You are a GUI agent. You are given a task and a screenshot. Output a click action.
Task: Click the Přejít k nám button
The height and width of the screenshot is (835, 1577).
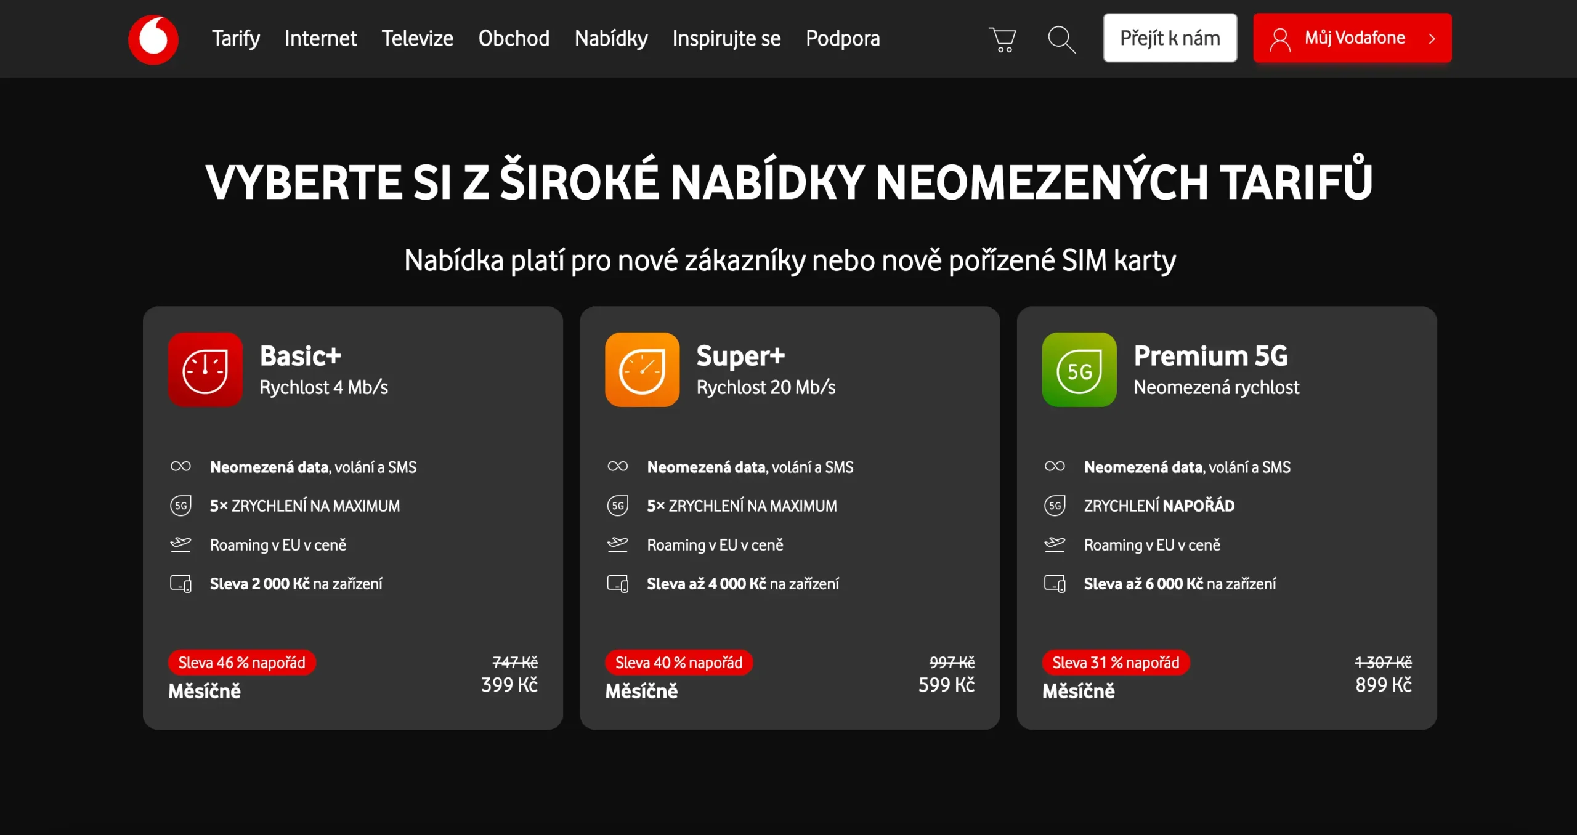point(1170,38)
